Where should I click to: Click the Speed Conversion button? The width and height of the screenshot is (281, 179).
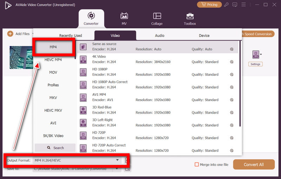click(258, 34)
